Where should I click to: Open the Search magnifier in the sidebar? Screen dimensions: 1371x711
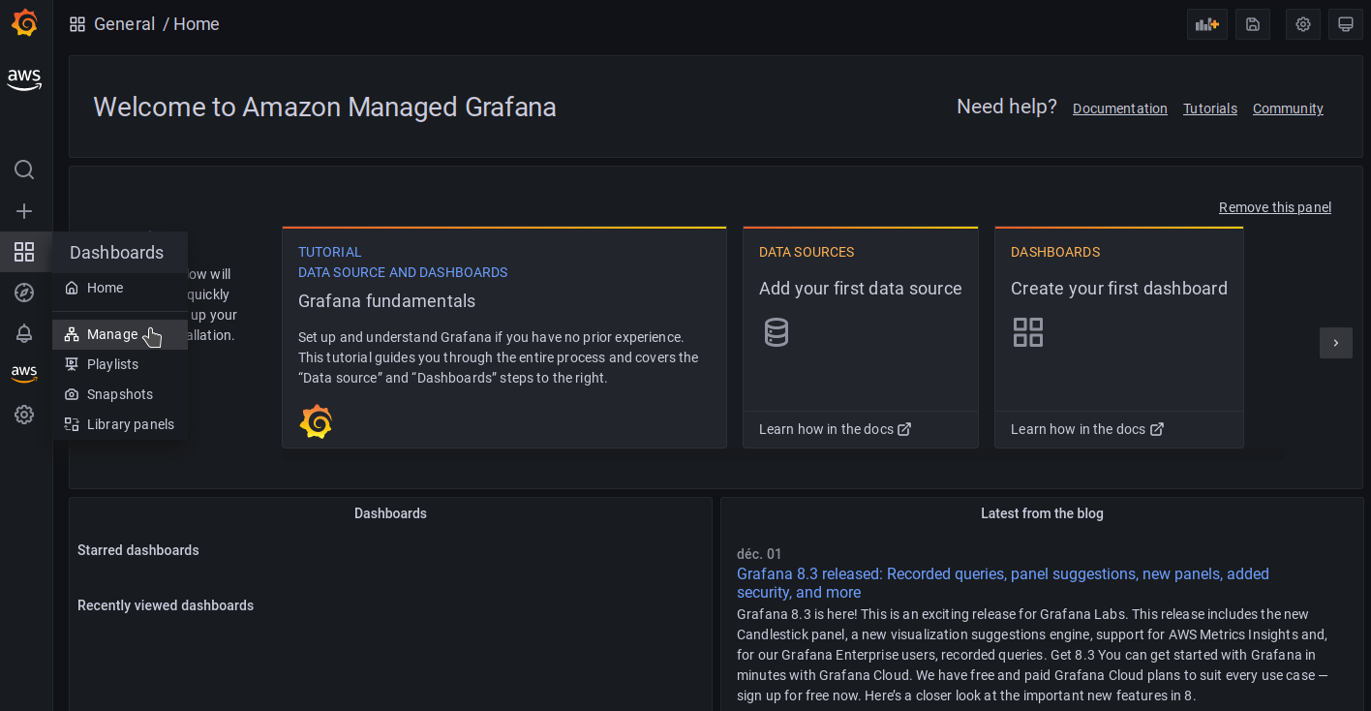coord(24,170)
